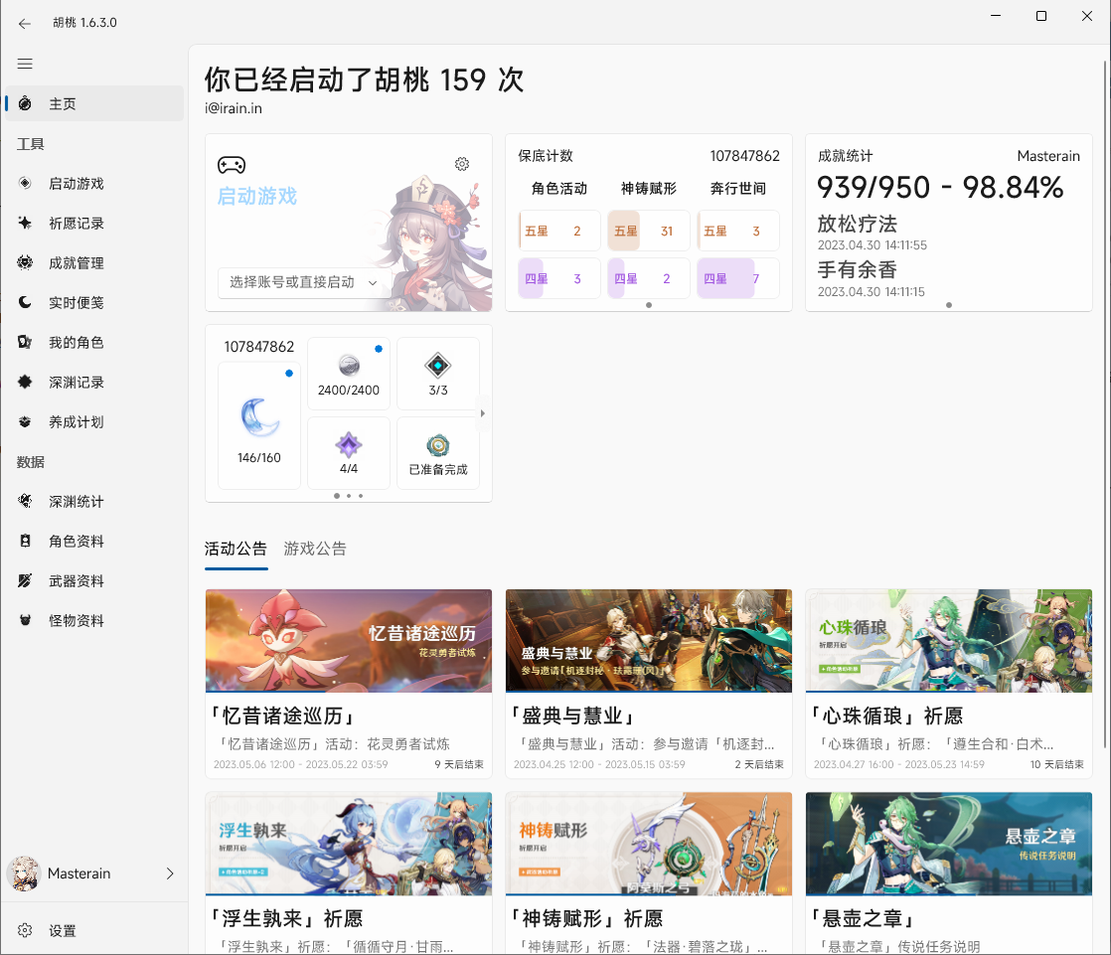Click the 保底计数 card heading

(x=545, y=156)
